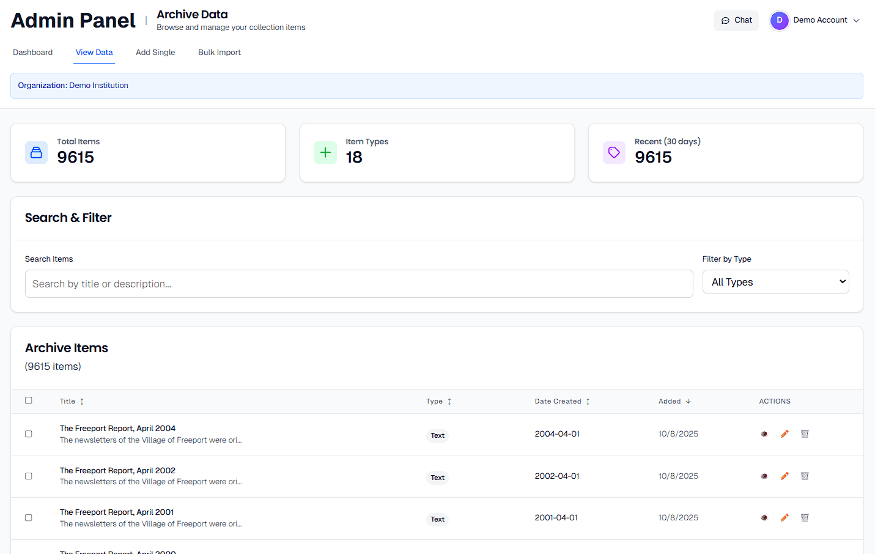Click inside the search items field

click(359, 283)
